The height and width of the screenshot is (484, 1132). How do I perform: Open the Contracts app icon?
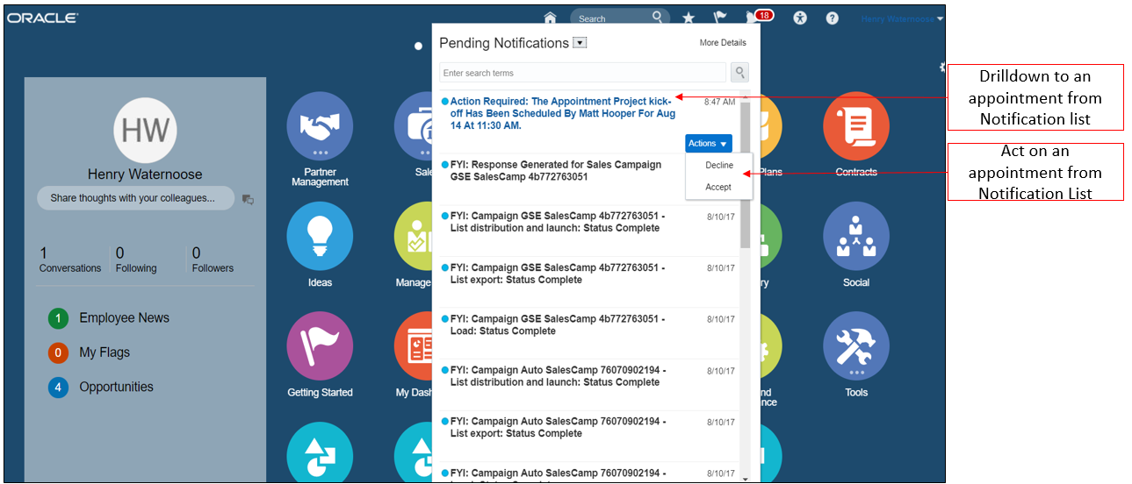tap(856, 125)
